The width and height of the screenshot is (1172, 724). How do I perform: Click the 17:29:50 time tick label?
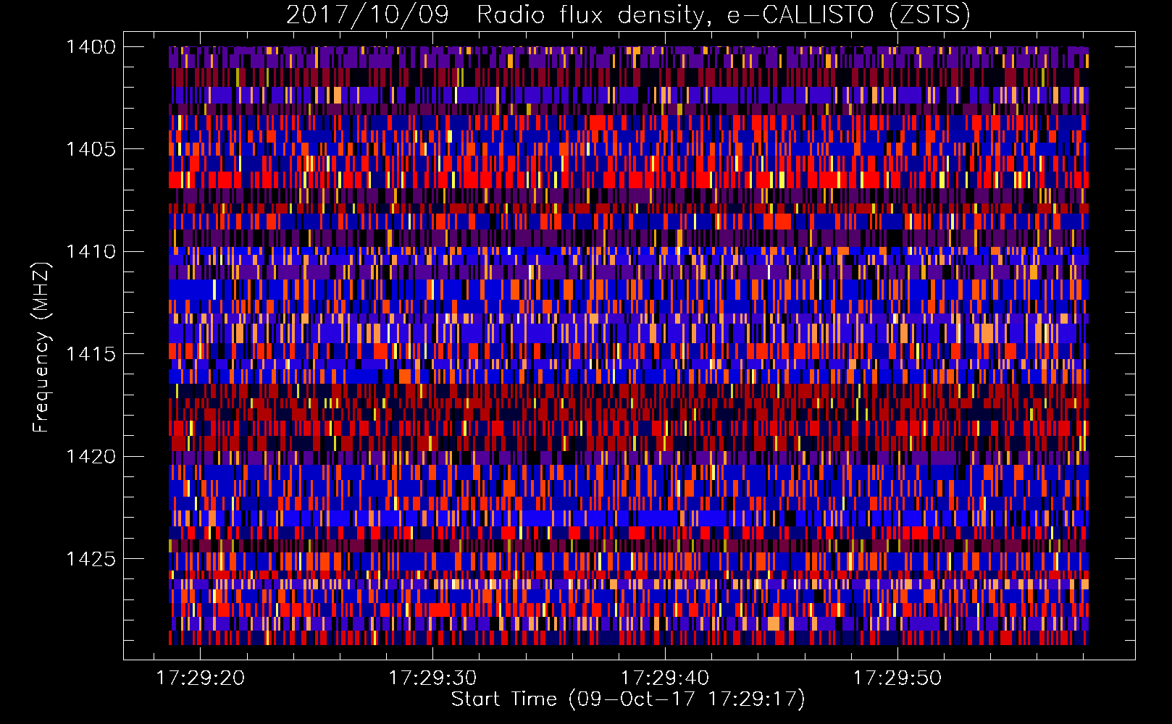(897, 678)
